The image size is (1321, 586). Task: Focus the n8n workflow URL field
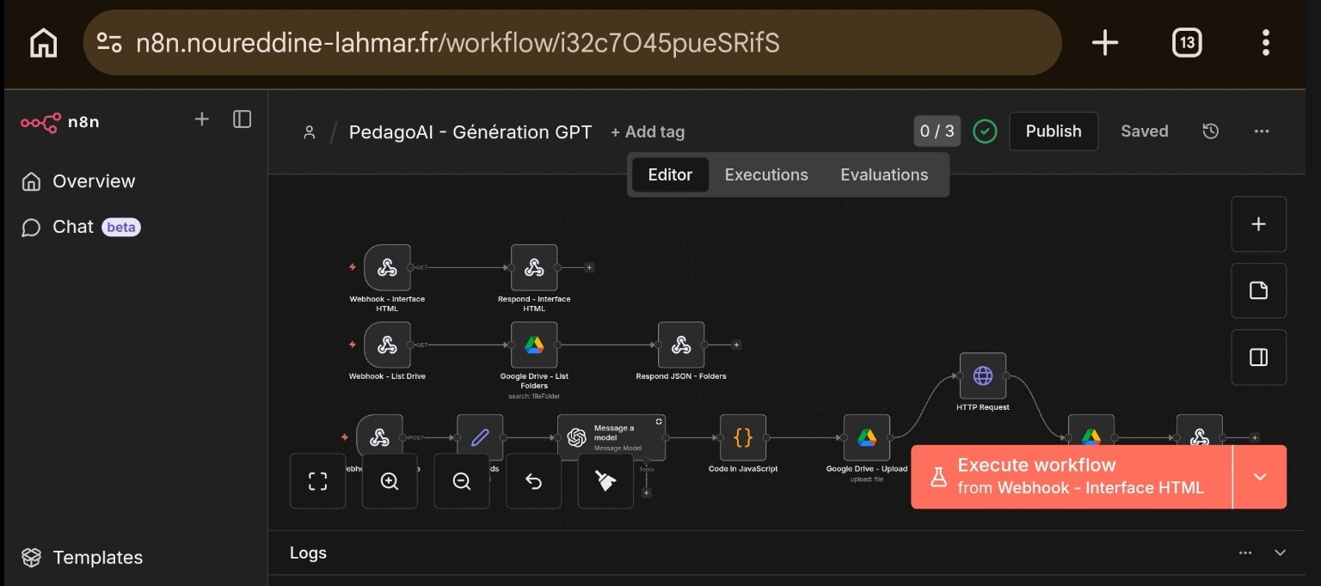(x=572, y=42)
